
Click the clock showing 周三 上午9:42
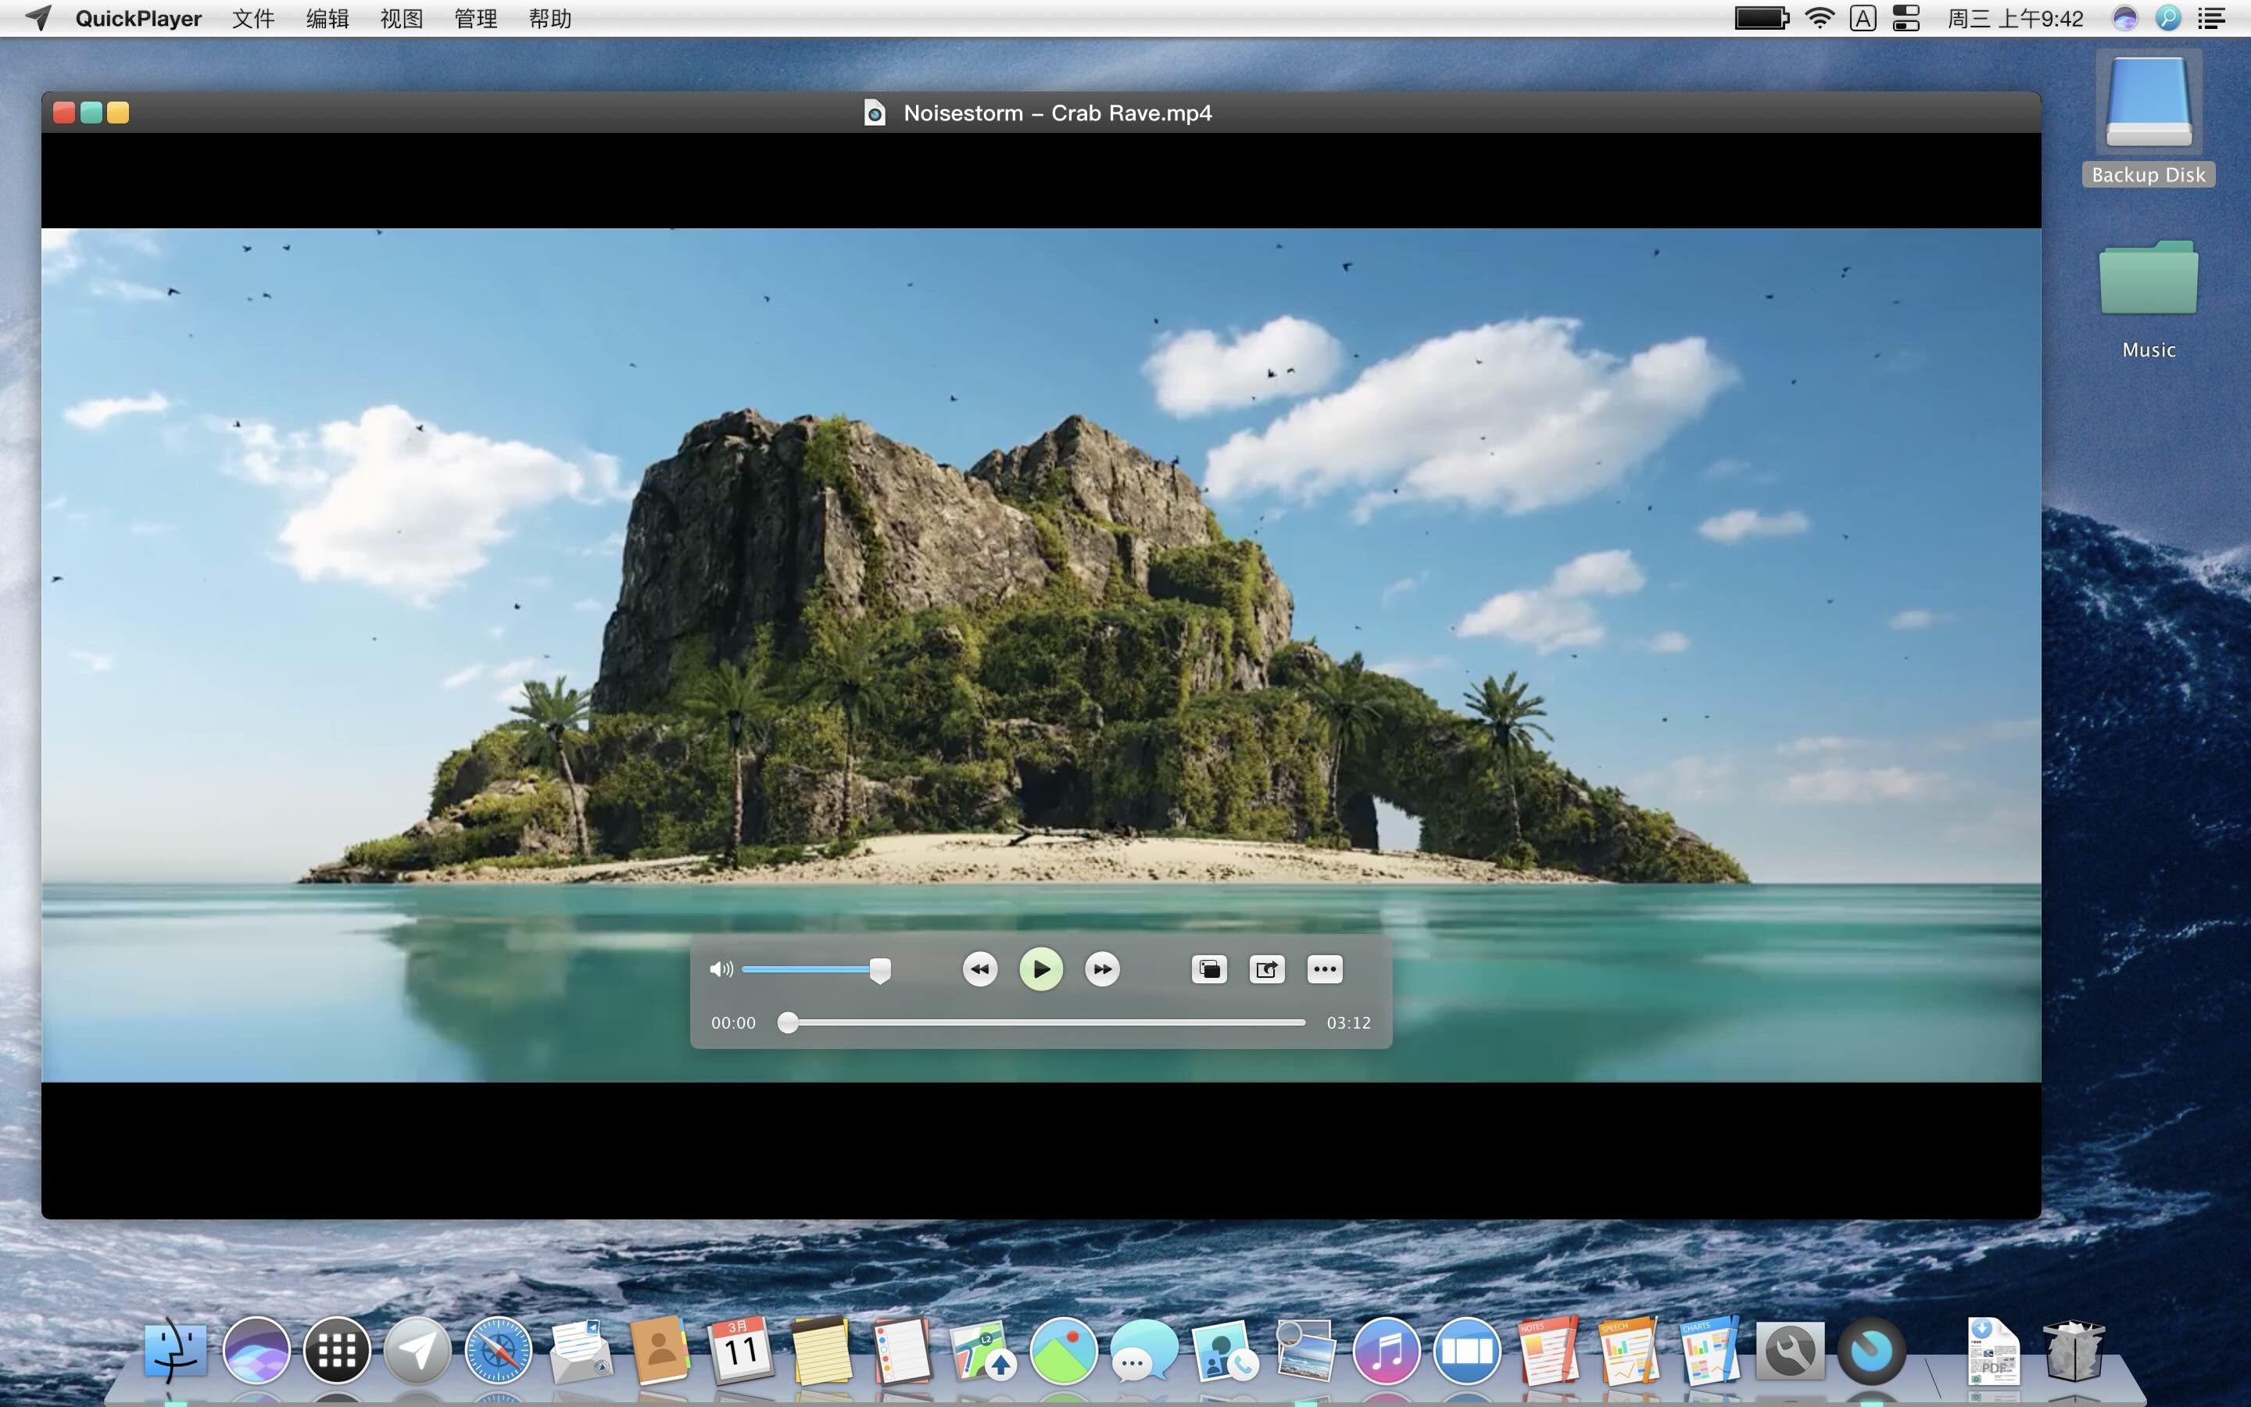point(2016,19)
